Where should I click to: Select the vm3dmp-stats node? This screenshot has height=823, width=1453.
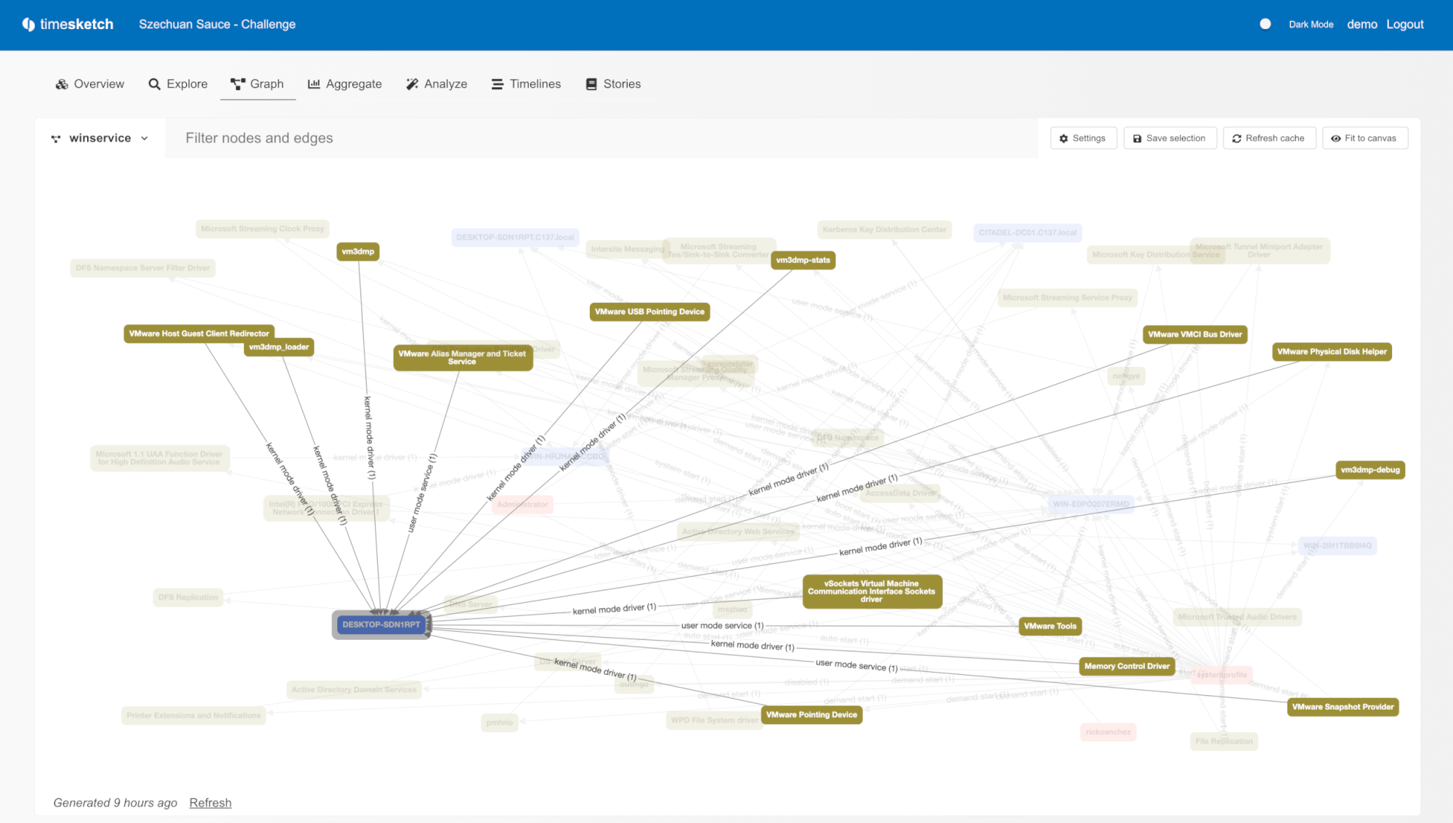803,260
